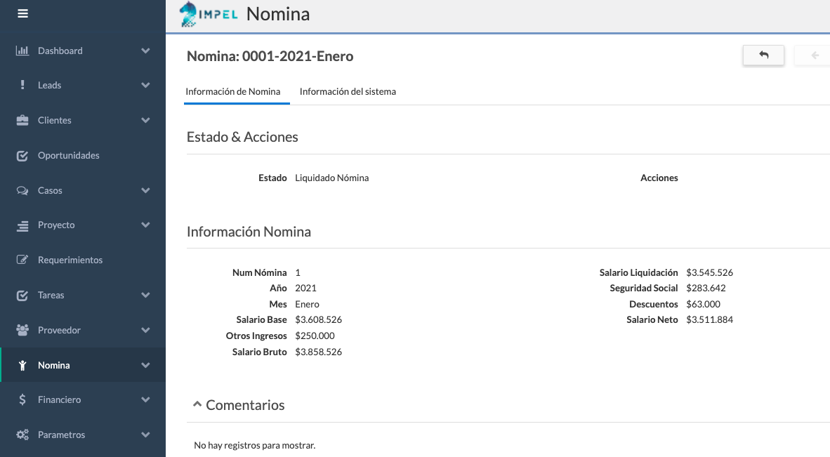Click the Leads exclamation icon
The image size is (830, 457).
pyautogui.click(x=22, y=85)
